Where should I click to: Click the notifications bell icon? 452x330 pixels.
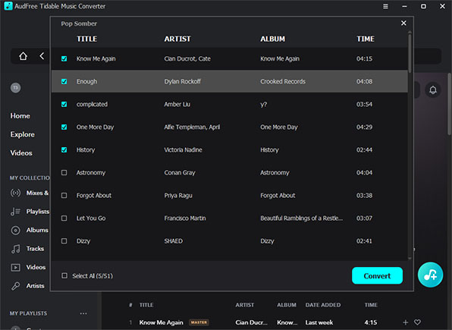pos(433,90)
